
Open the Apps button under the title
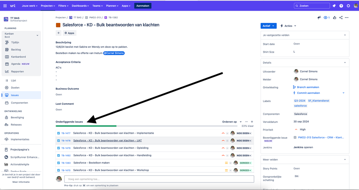click(x=69, y=33)
